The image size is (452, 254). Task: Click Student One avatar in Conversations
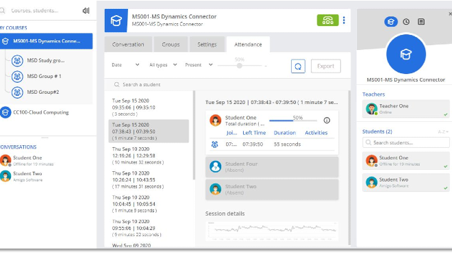[5, 160]
